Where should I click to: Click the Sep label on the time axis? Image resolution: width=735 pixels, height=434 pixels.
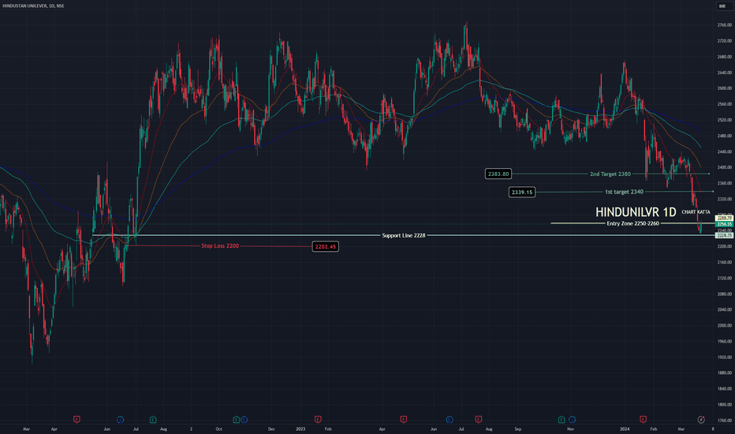(x=518, y=428)
